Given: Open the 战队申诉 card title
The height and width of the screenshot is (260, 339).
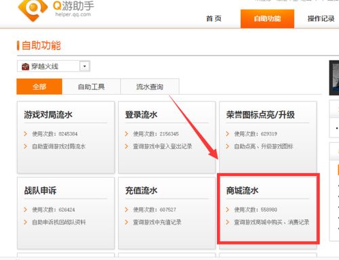Looking at the screenshot, I should (40, 190).
